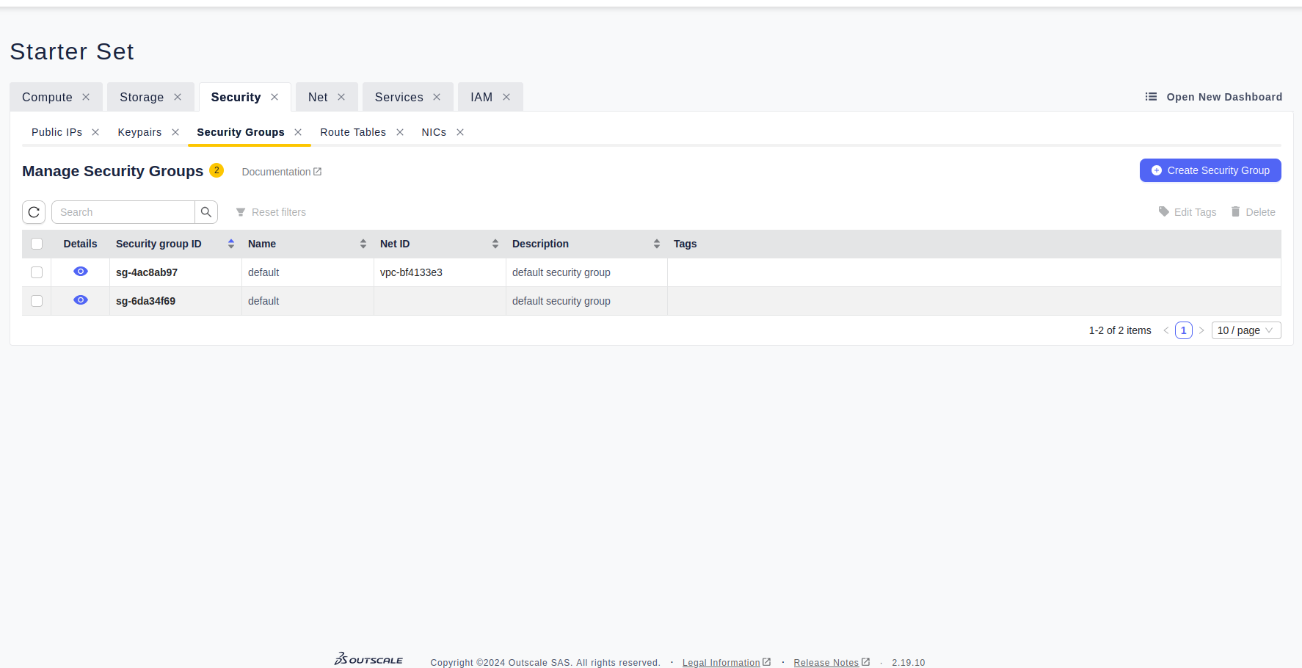Open the Release Notes footer link

[x=826, y=663]
